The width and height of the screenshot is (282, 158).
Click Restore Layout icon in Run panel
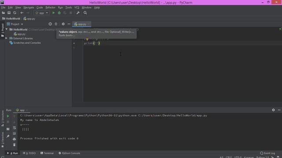pyautogui.click(x=8, y=129)
